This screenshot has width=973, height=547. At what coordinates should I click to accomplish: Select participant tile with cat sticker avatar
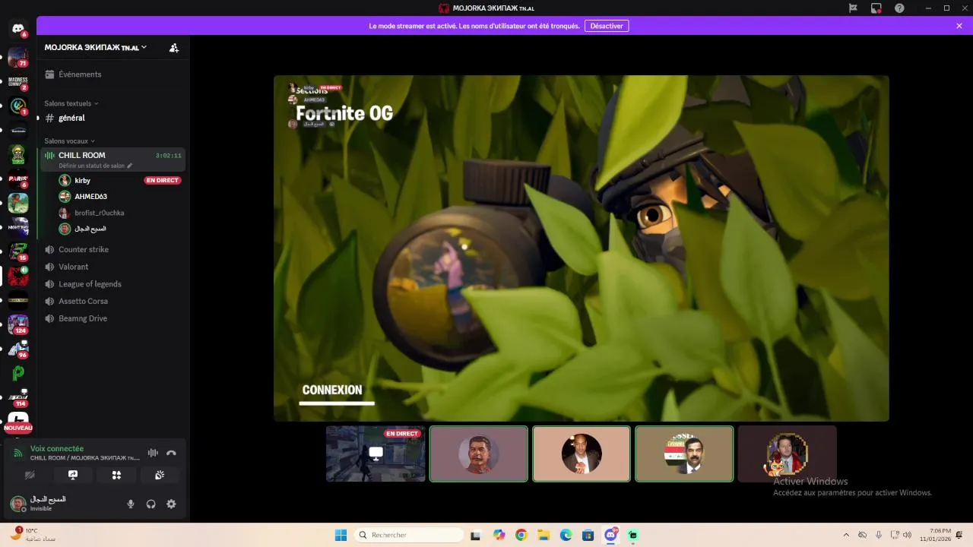tap(787, 454)
